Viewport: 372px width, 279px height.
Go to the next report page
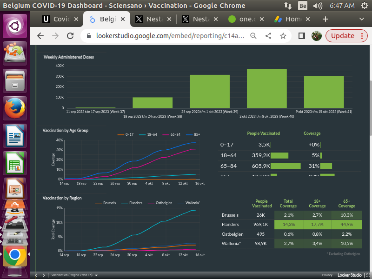point(43,275)
